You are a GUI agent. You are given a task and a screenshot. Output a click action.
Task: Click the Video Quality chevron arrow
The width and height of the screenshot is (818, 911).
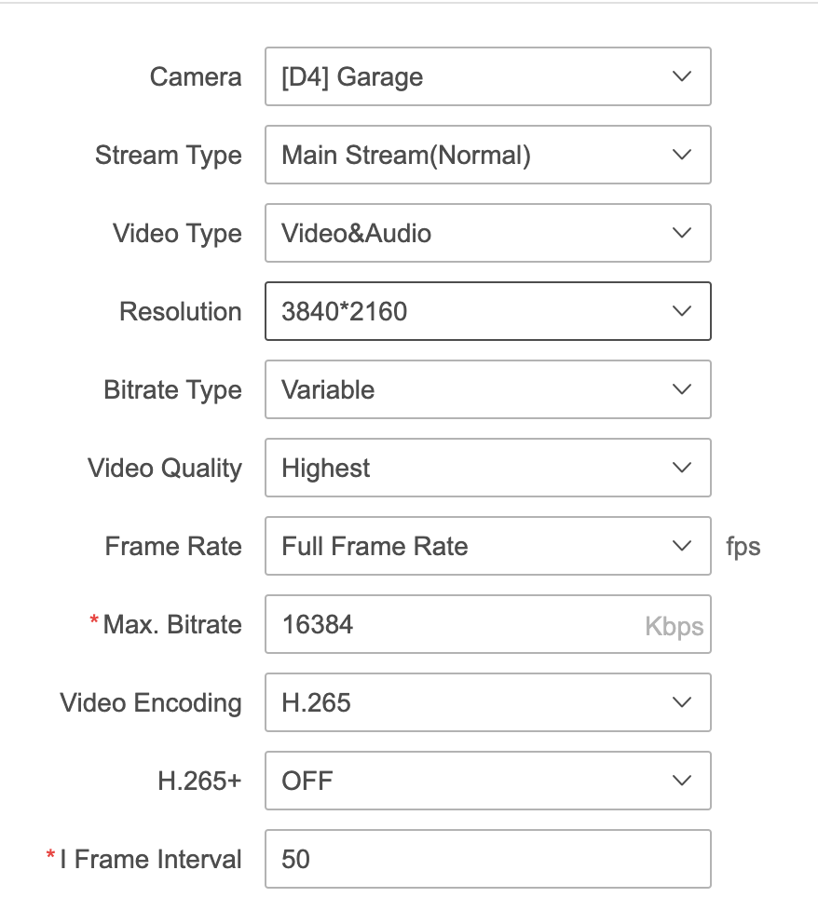682,468
